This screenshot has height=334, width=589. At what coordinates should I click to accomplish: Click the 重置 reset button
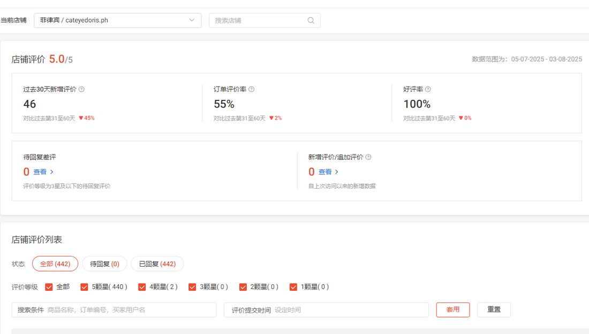pyautogui.click(x=494, y=310)
